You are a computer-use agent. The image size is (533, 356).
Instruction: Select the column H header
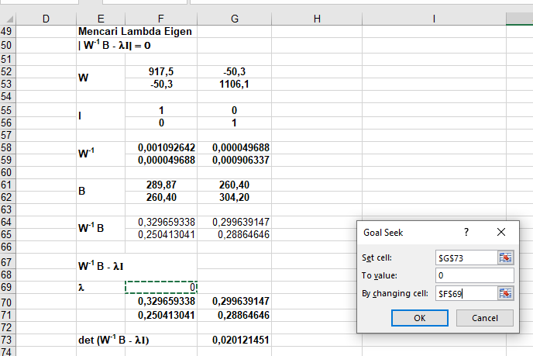coord(316,18)
